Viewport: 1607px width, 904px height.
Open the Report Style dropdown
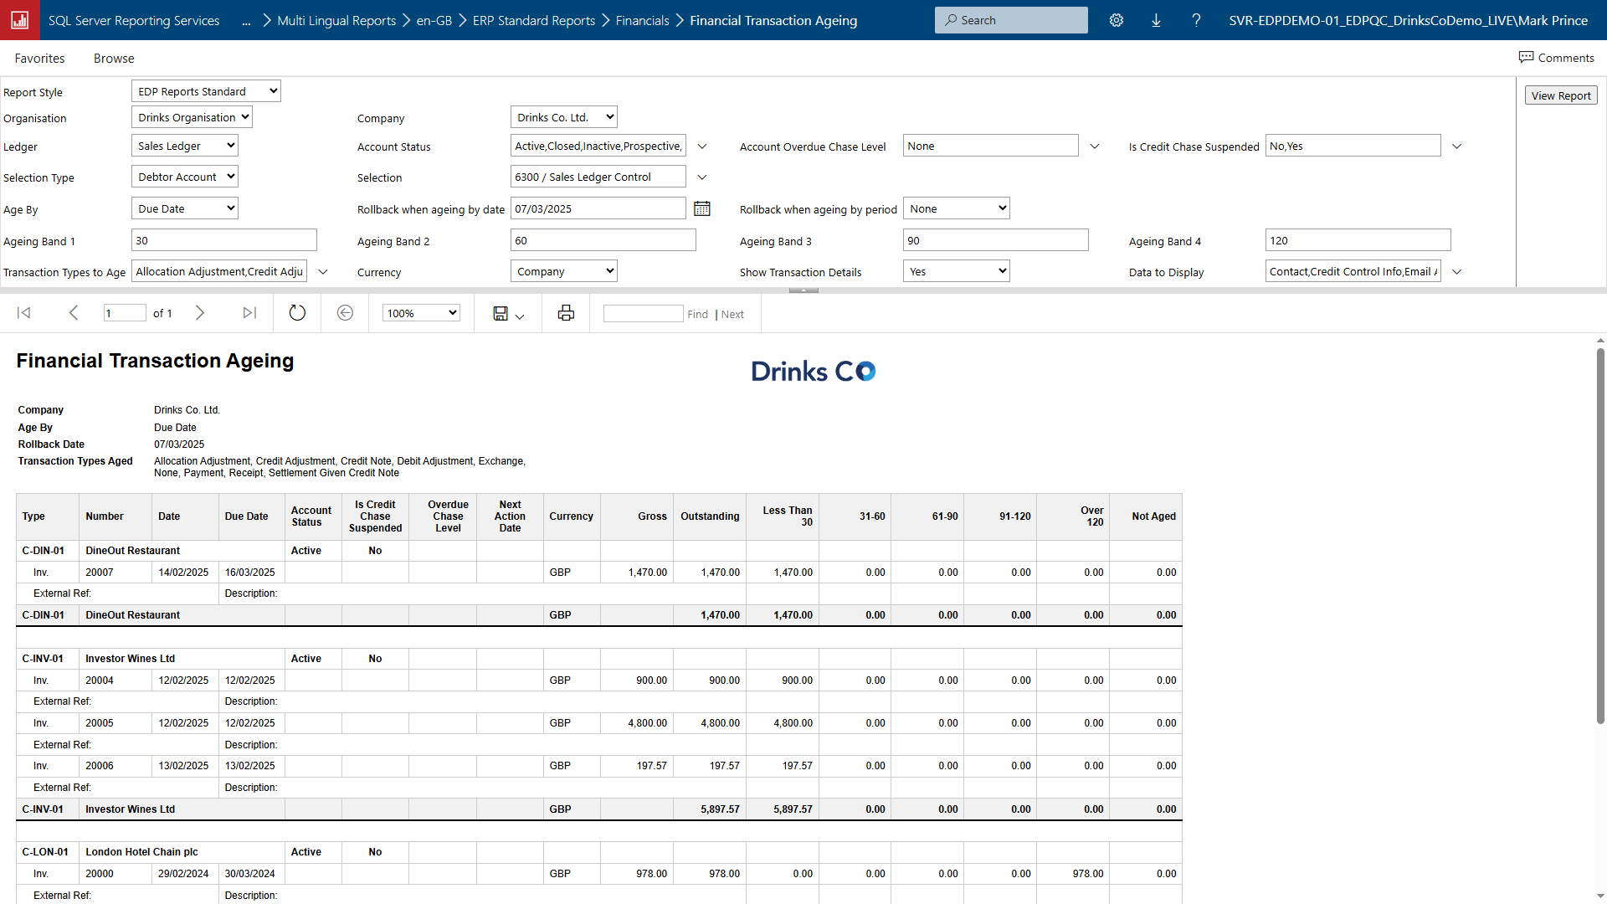point(205,90)
